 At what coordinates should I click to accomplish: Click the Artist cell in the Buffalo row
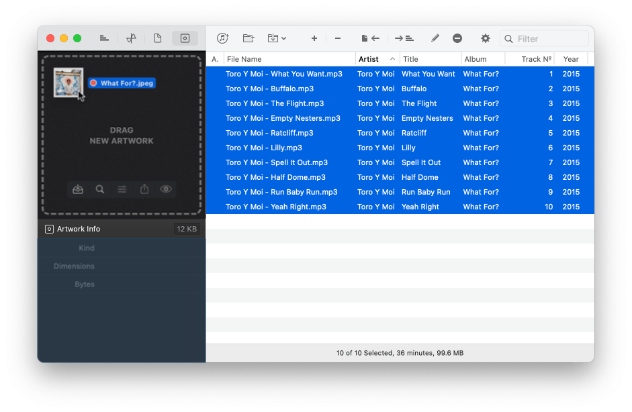coord(375,89)
